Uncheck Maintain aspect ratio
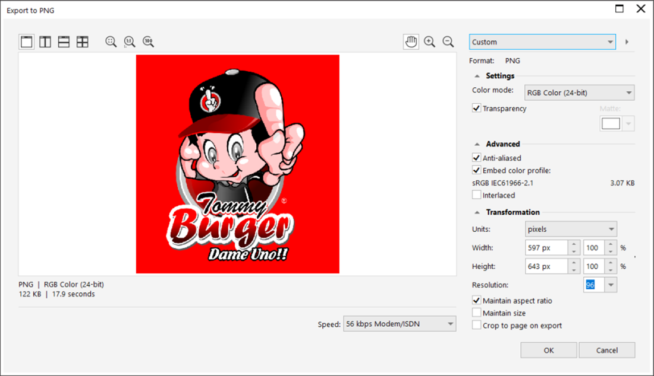The height and width of the screenshot is (376, 654). tap(477, 301)
